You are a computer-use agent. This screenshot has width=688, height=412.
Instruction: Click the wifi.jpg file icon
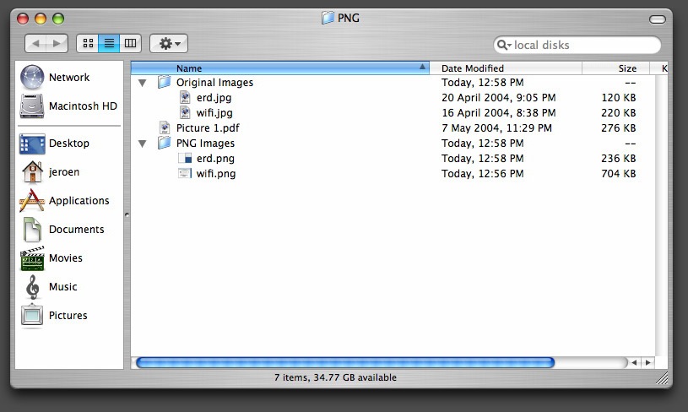click(x=185, y=113)
